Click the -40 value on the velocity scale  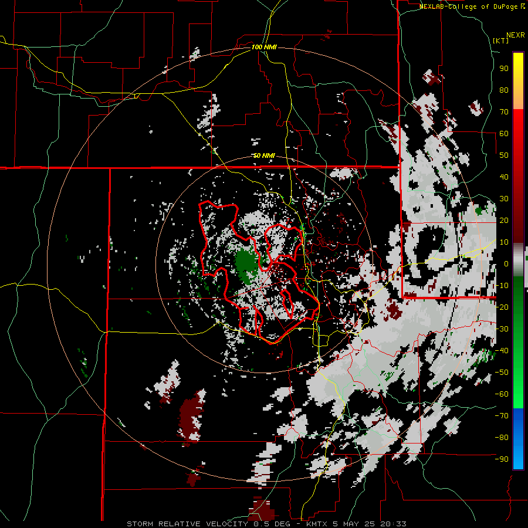coord(502,351)
